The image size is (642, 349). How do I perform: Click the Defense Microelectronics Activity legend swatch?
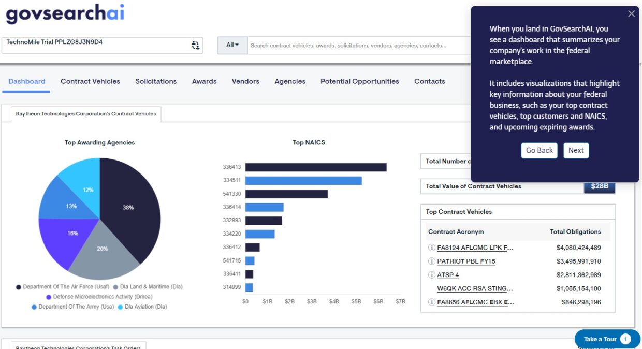coord(49,297)
